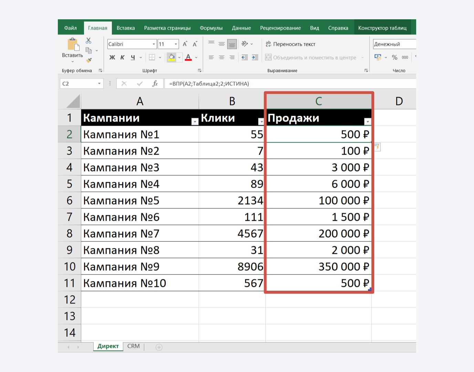Open the Кампании column filter dropdown
This screenshot has width=474, height=372.
pyautogui.click(x=195, y=122)
